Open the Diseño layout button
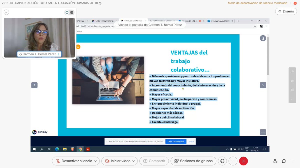 (x=286, y=11)
